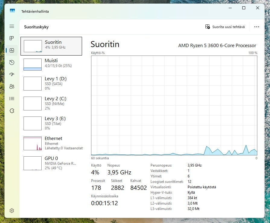This screenshot has height=223, width=270.
Task: Open App history icon in sidebar
Action: pyautogui.click(x=12, y=62)
